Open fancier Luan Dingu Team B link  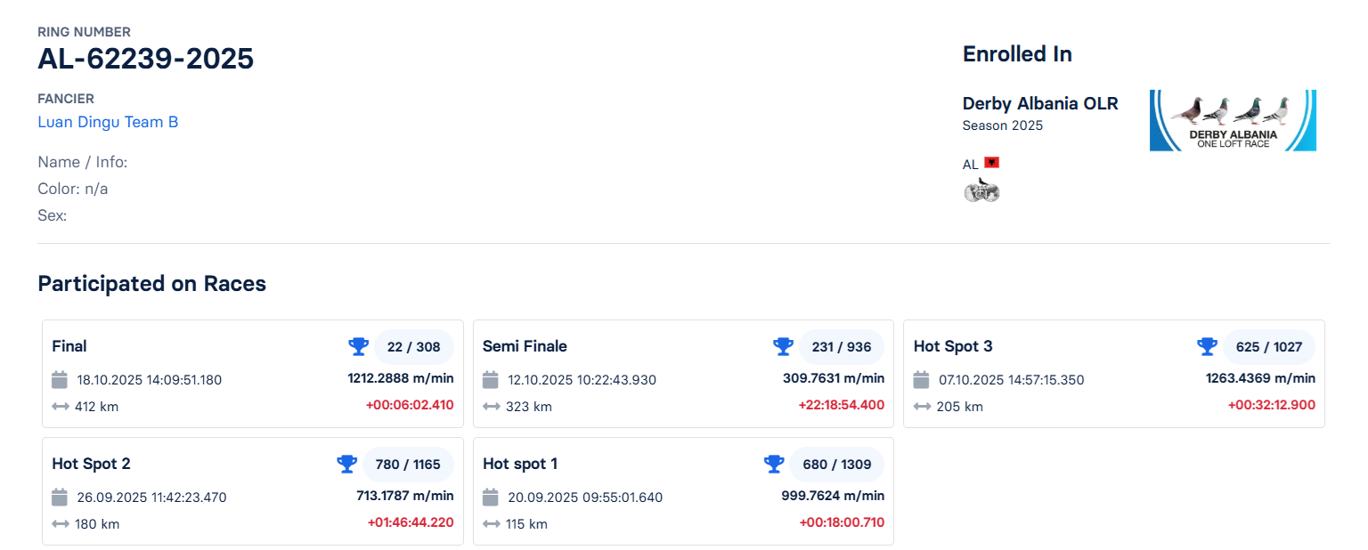[x=108, y=122]
